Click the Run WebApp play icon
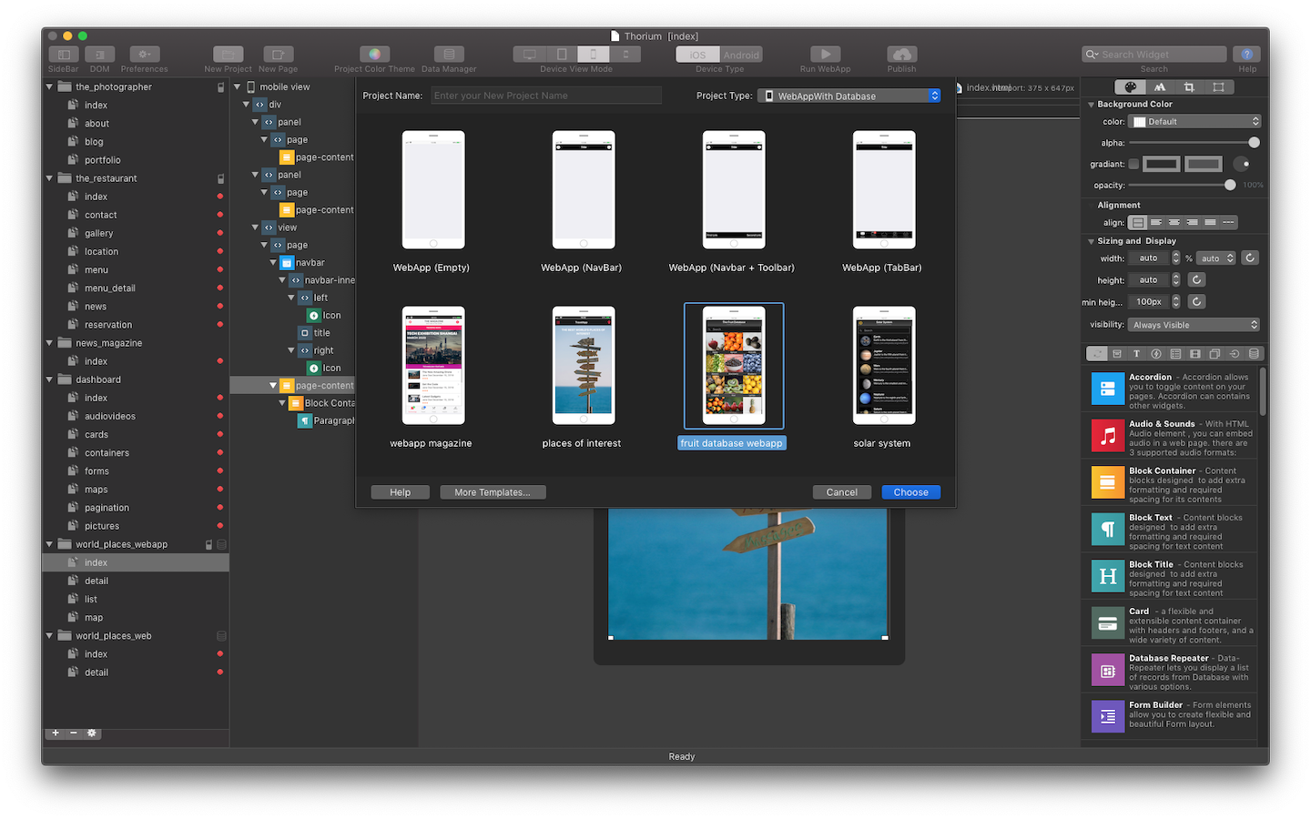 coord(825,55)
